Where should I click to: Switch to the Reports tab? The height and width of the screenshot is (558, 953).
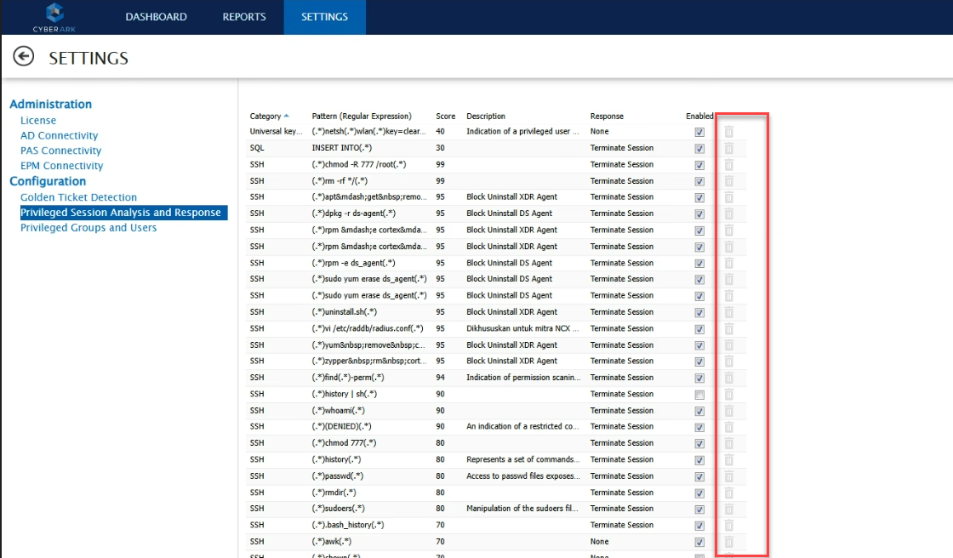click(x=244, y=17)
